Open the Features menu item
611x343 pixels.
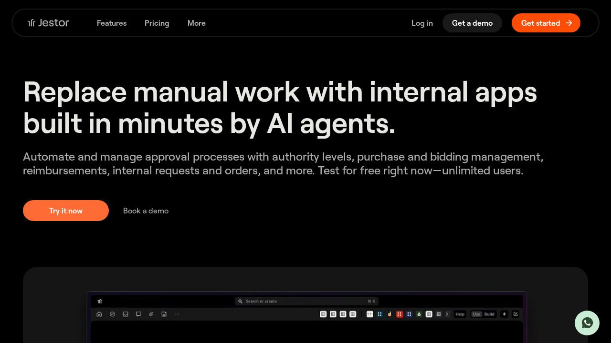click(112, 23)
